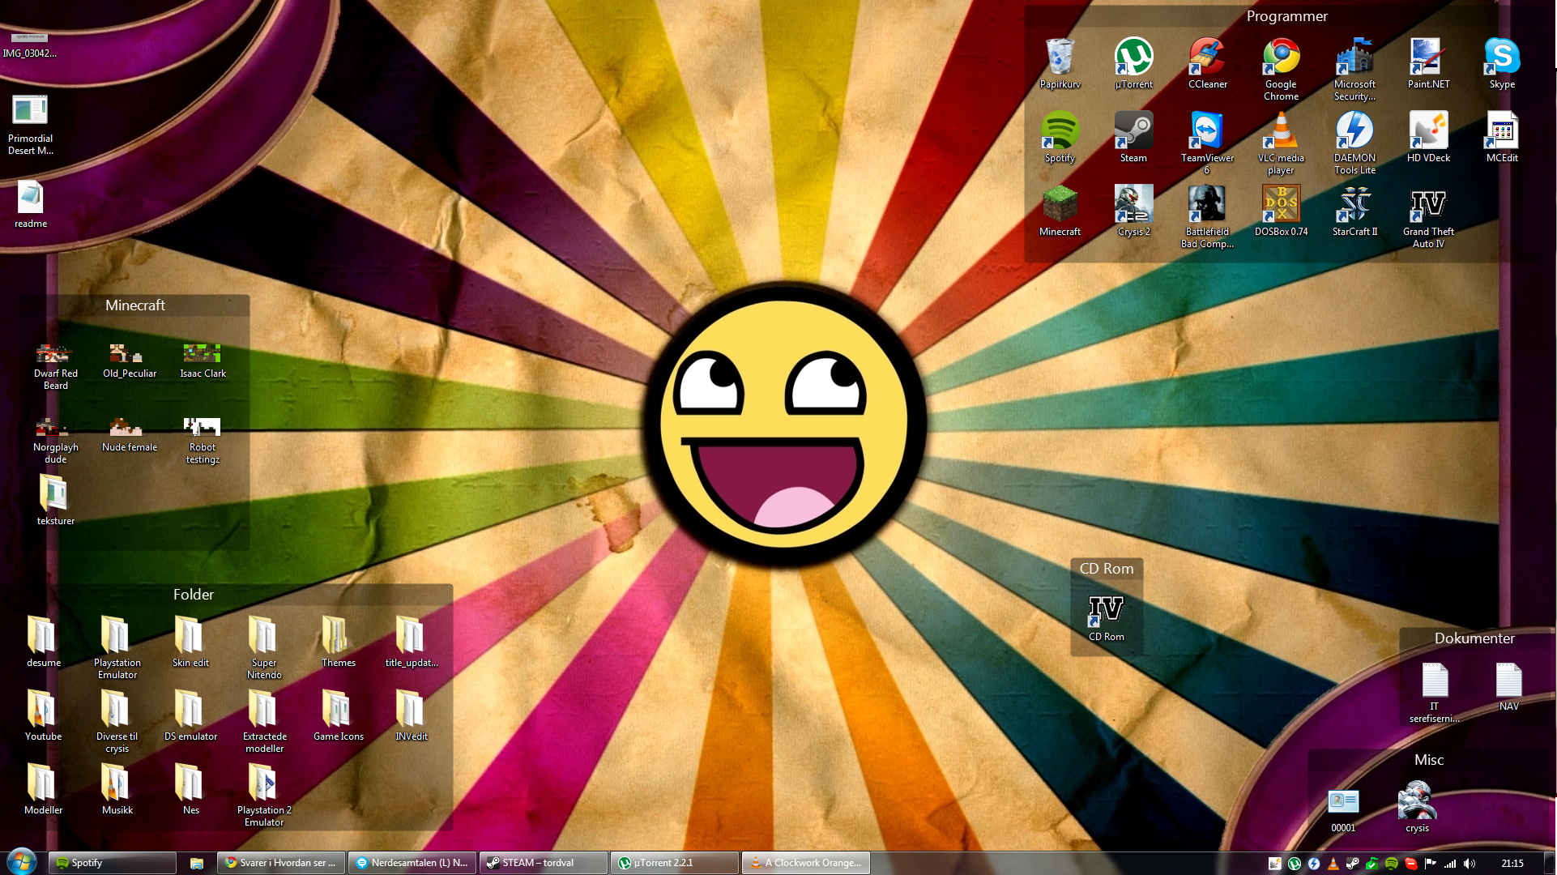The height and width of the screenshot is (875, 1557).
Task: Open the Primordial Desert M... file
Action: tap(30, 125)
